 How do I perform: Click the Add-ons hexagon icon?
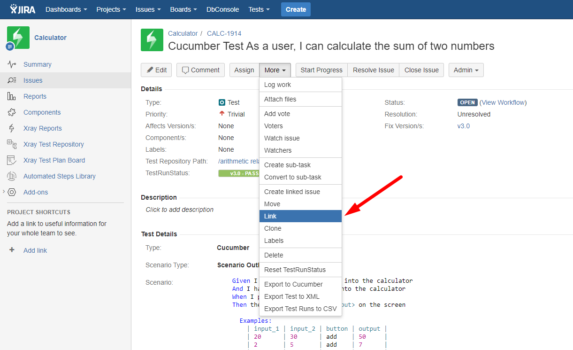pos(12,192)
